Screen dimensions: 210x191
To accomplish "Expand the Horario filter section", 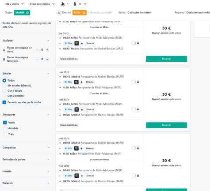I will click(48, 171).
